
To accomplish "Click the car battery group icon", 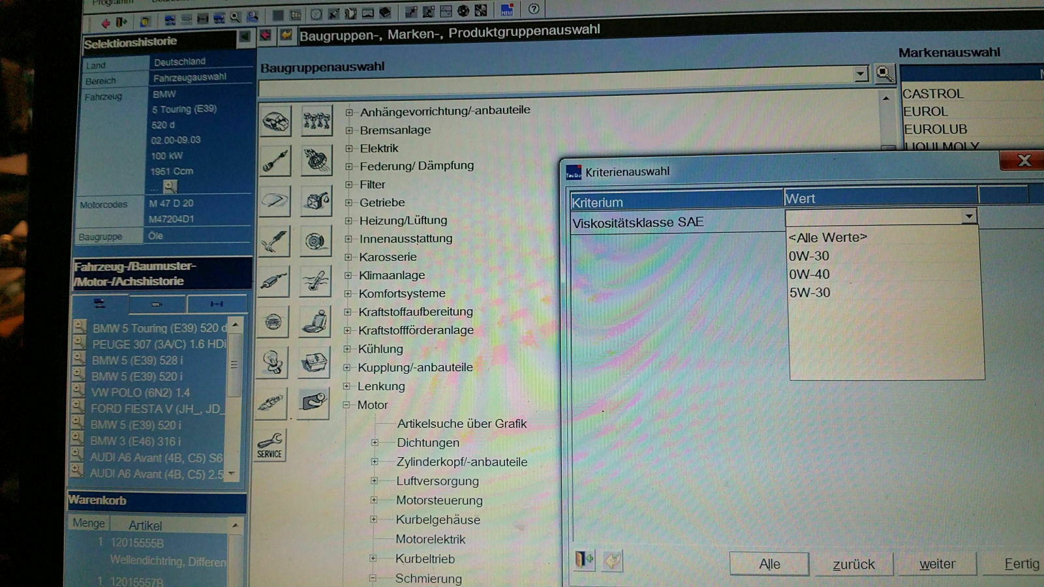I will (314, 362).
